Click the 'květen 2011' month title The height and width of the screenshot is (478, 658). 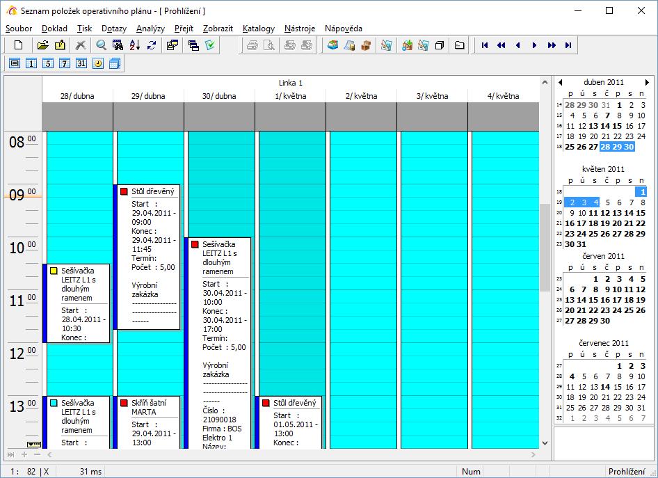604,169
